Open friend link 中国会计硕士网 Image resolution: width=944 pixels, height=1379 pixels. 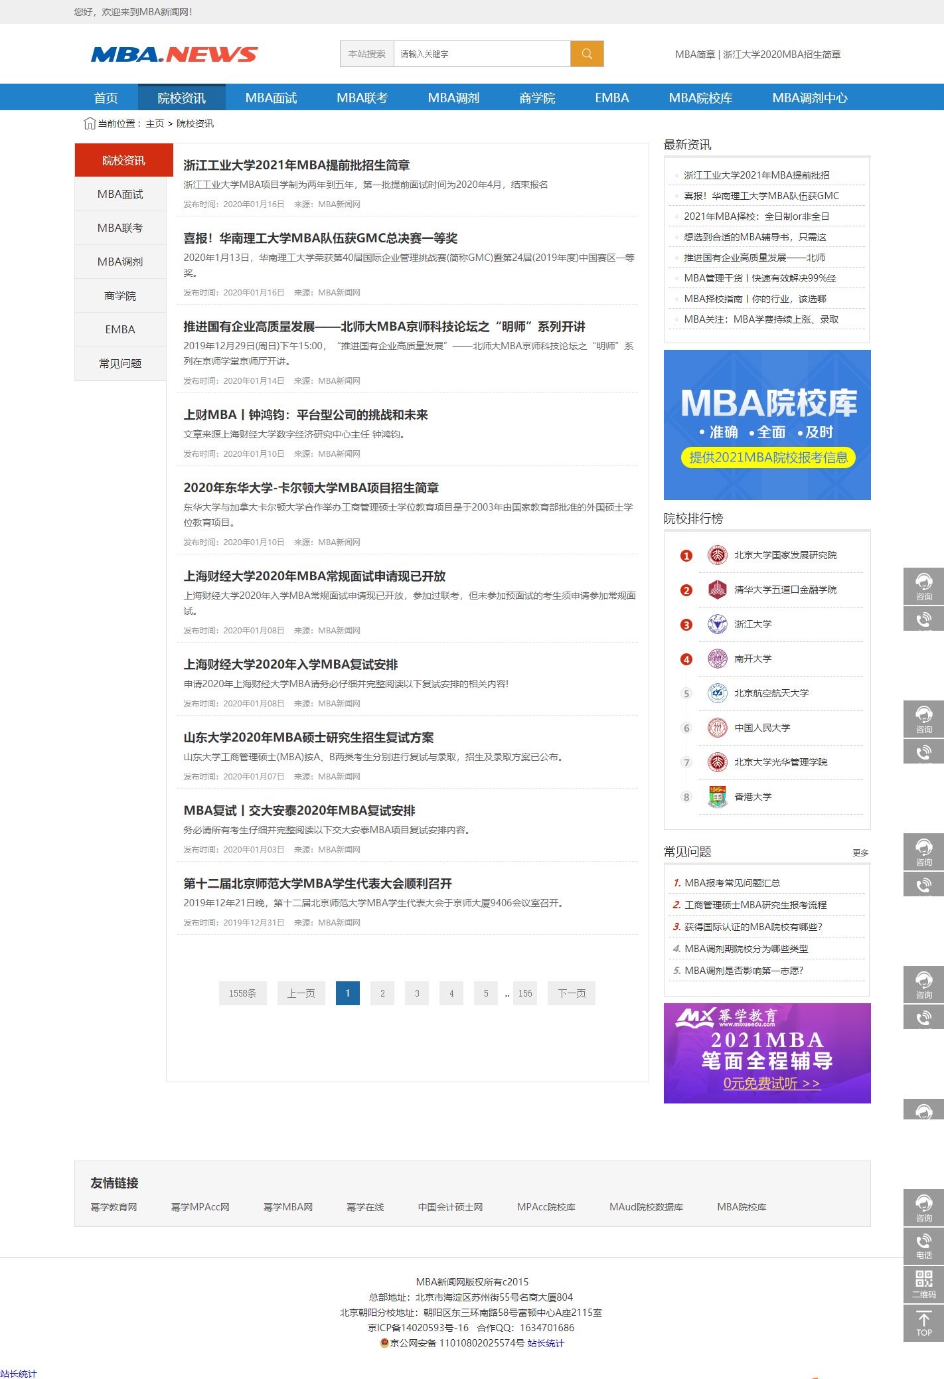tap(450, 1207)
